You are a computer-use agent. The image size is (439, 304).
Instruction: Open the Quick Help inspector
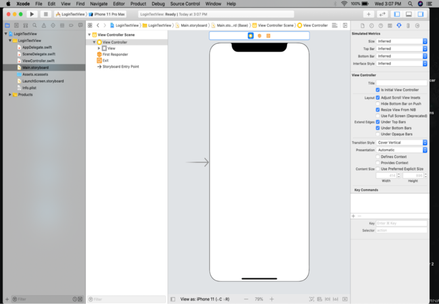380,26
